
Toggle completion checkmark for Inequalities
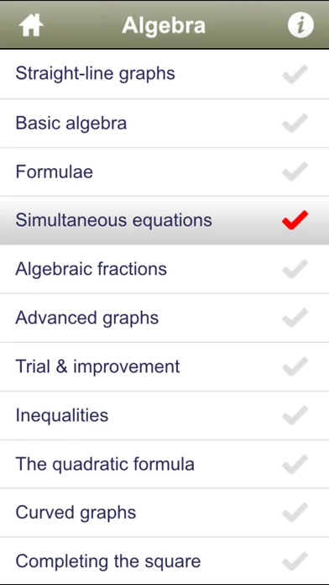tap(295, 415)
